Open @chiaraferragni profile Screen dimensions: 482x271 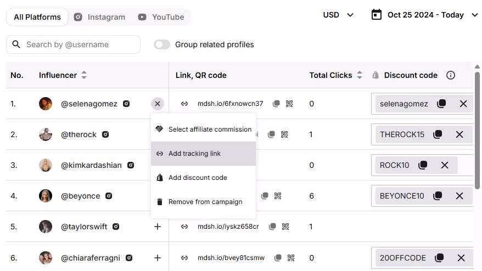[x=91, y=258]
